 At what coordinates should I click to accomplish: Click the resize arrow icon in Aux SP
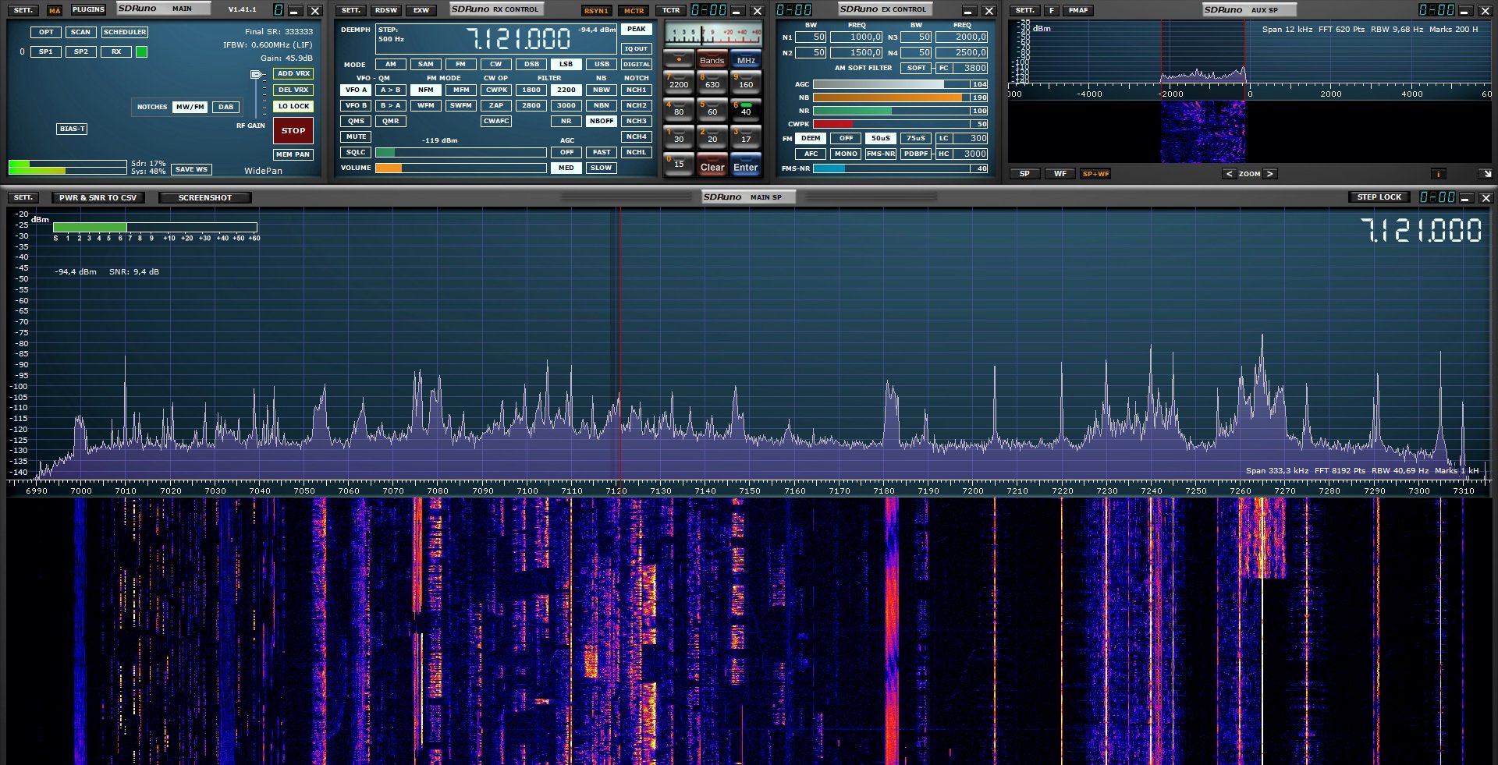pos(1485,174)
